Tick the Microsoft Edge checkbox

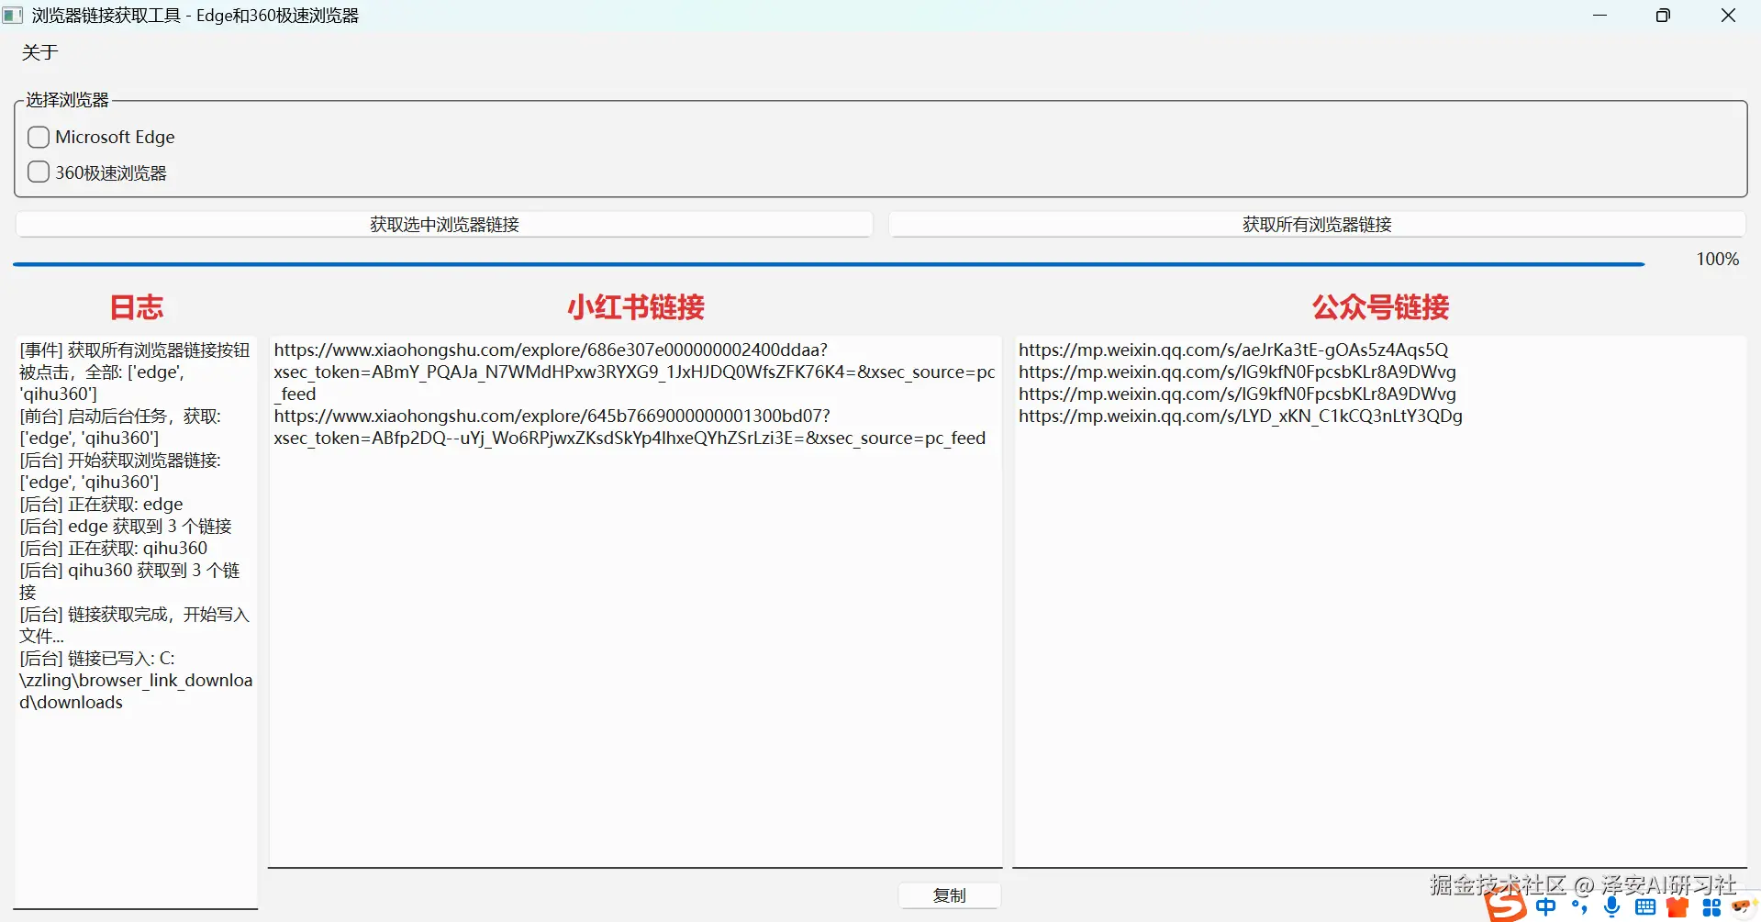[x=39, y=137]
